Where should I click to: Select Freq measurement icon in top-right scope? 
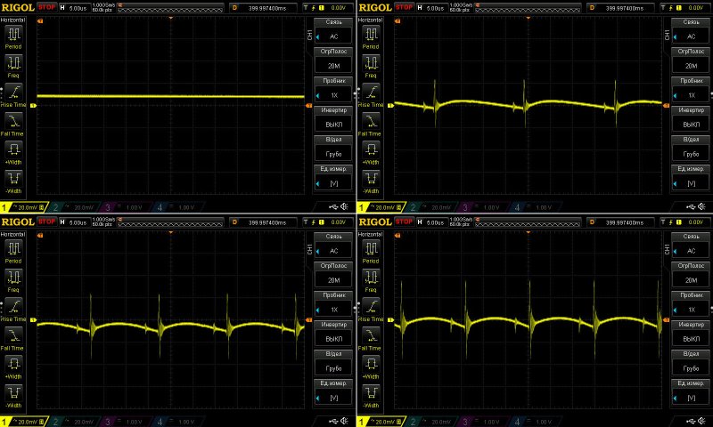click(372, 62)
